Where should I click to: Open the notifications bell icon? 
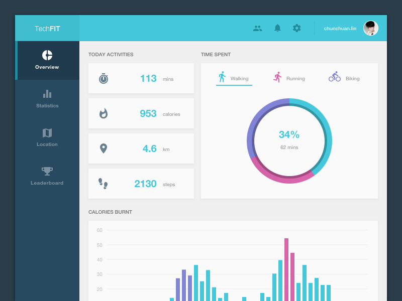pos(277,28)
